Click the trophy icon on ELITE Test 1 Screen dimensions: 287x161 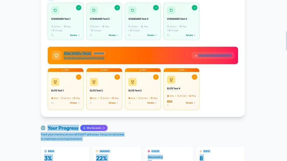[x=55, y=82]
